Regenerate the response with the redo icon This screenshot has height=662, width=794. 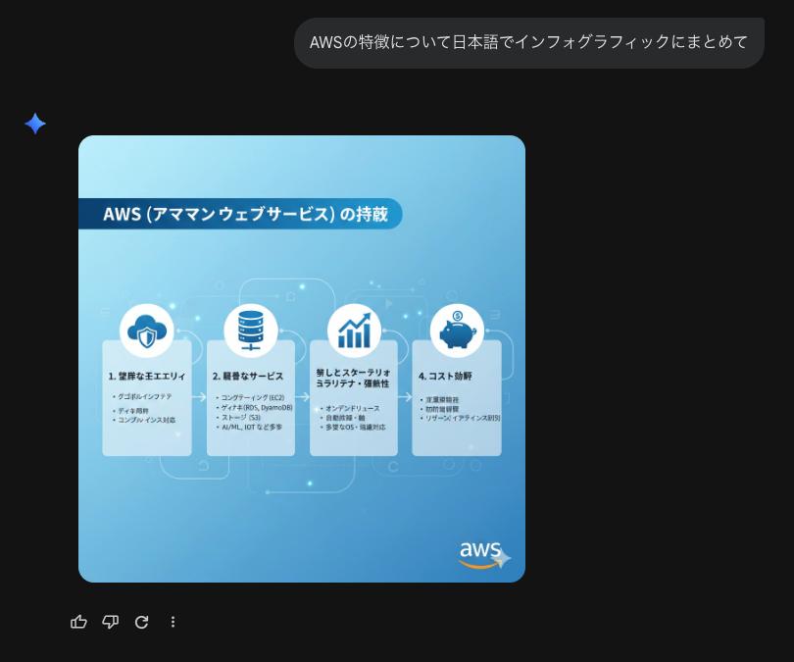click(x=142, y=622)
